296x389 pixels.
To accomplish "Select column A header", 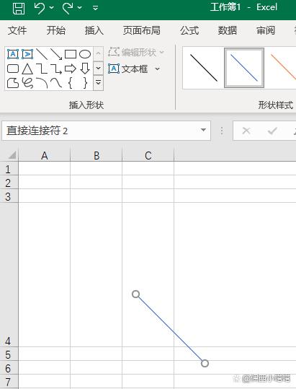I will [45, 156].
